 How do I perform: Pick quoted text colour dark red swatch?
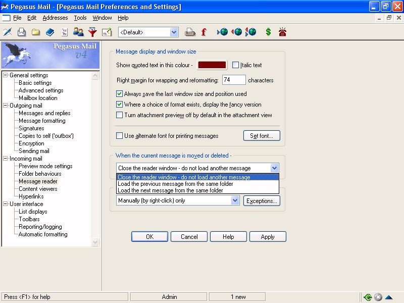coord(212,65)
